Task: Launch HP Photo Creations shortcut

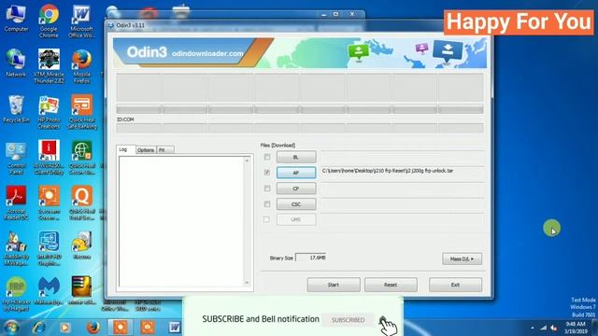Action: click(49, 111)
